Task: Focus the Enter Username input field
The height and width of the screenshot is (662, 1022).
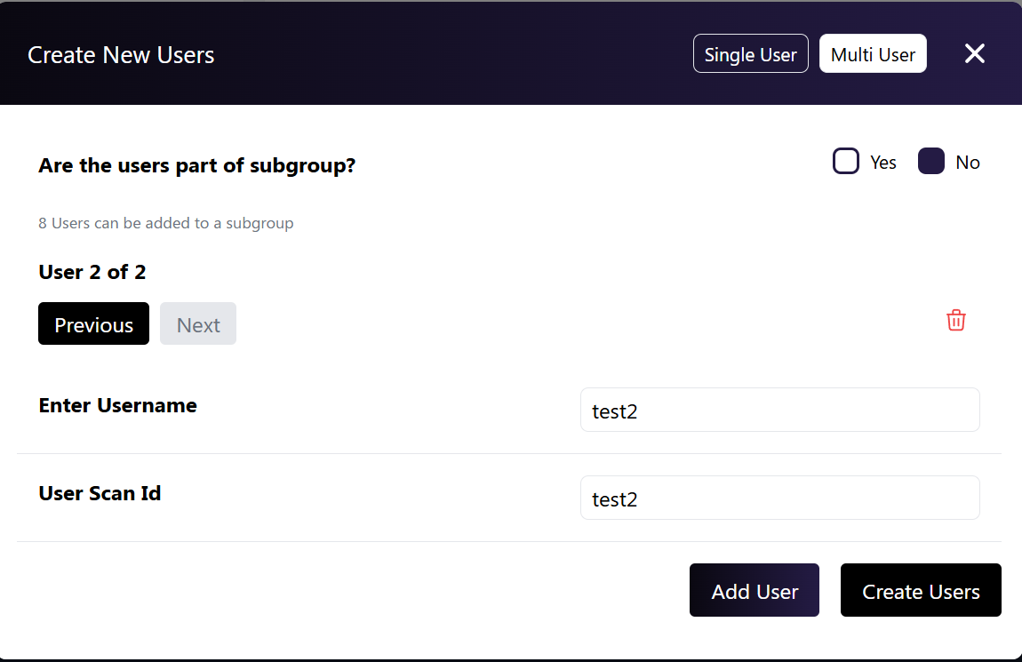Action: click(779, 411)
